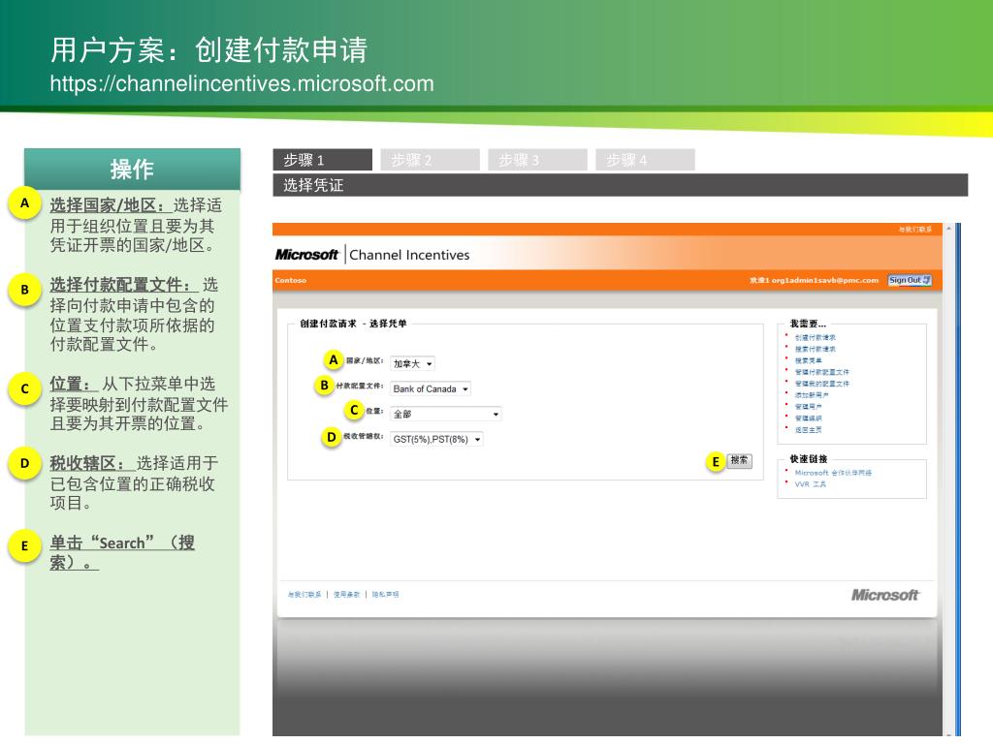Click the 搜索 button in the form

[739, 460]
